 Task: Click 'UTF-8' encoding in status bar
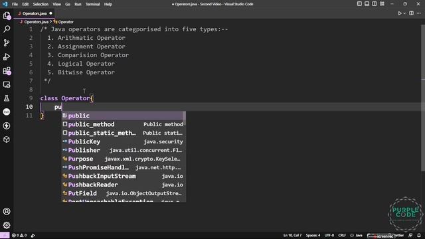coord(329,235)
